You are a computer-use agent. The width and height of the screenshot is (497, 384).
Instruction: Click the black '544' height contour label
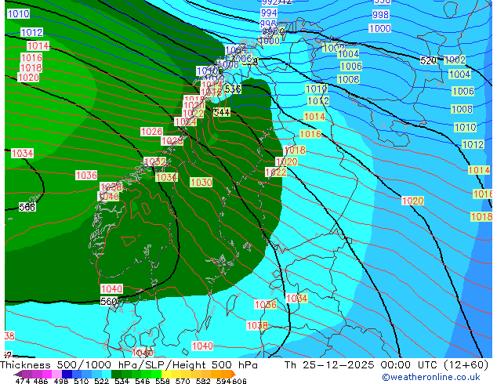point(222,112)
